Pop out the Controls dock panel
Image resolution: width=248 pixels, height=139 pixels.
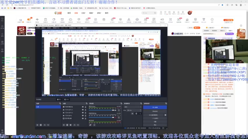pos(166,103)
